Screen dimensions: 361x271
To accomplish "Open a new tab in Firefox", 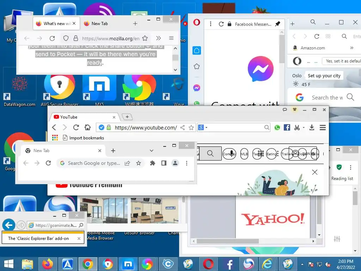I will coord(135,24).
